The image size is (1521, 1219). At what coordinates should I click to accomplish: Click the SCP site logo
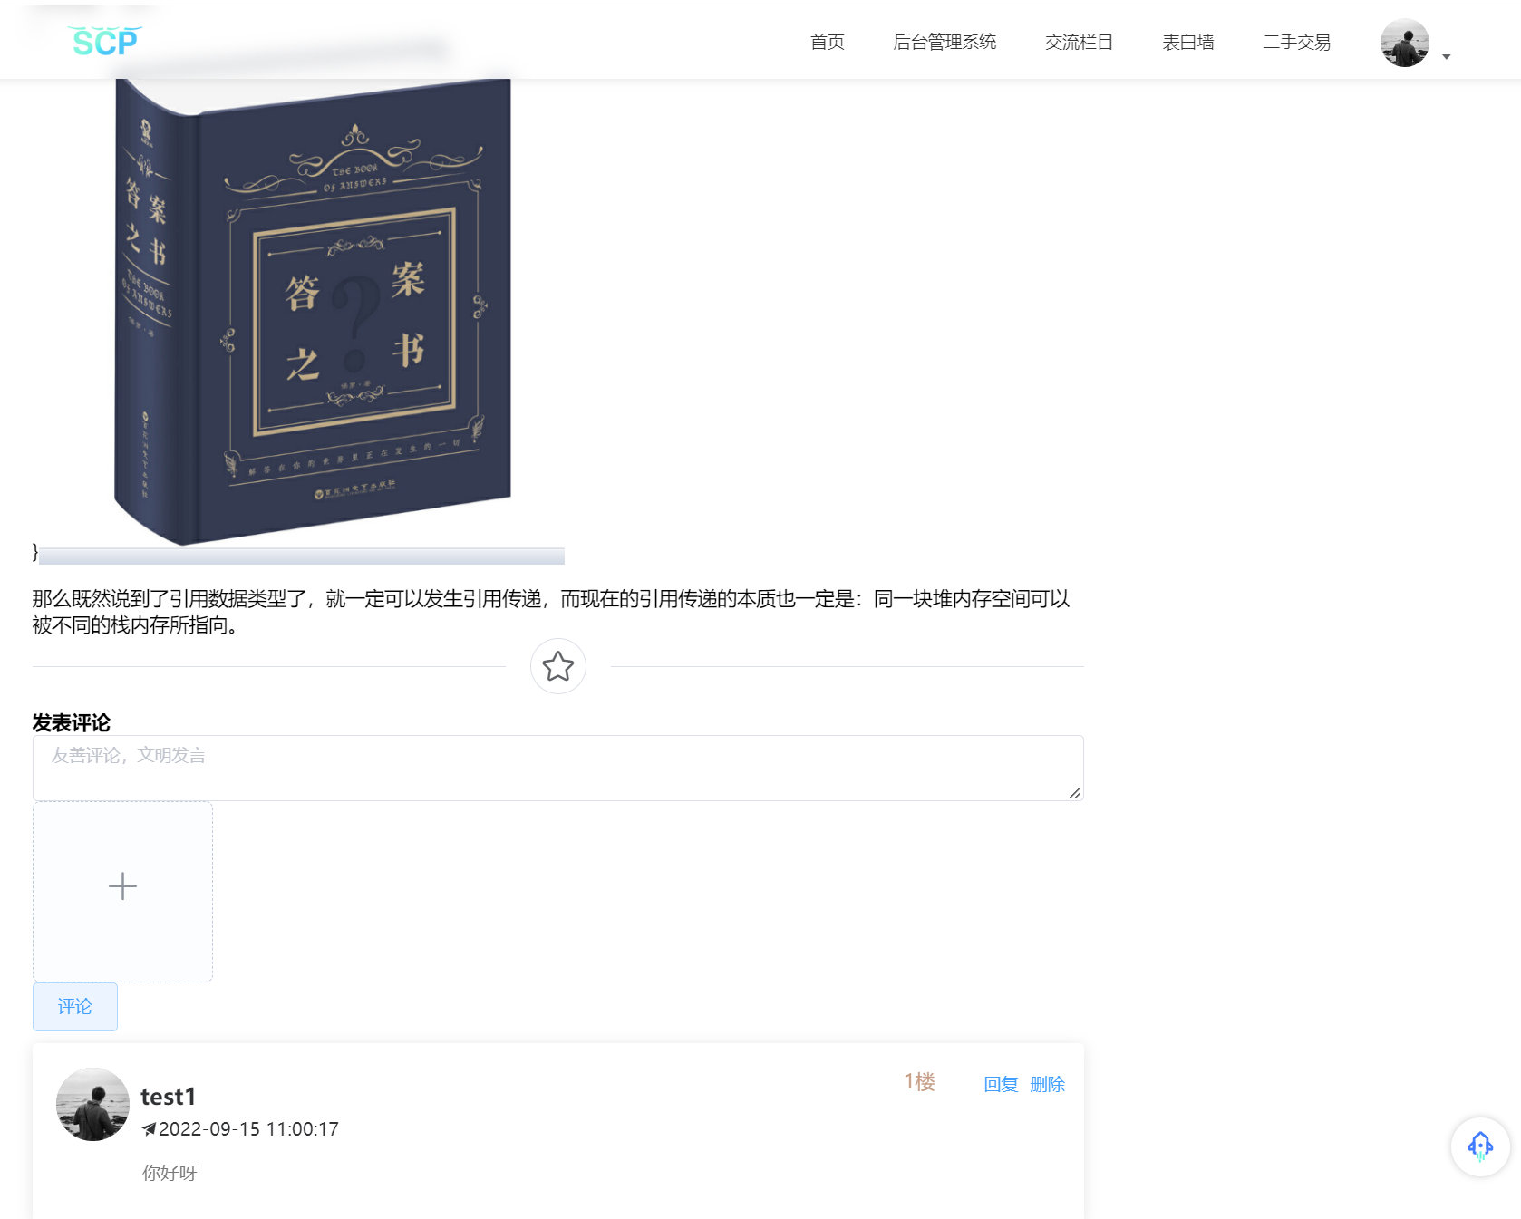click(104, 42)
